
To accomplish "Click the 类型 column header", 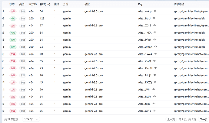I will pyautogui.click(x=22, y=4).
